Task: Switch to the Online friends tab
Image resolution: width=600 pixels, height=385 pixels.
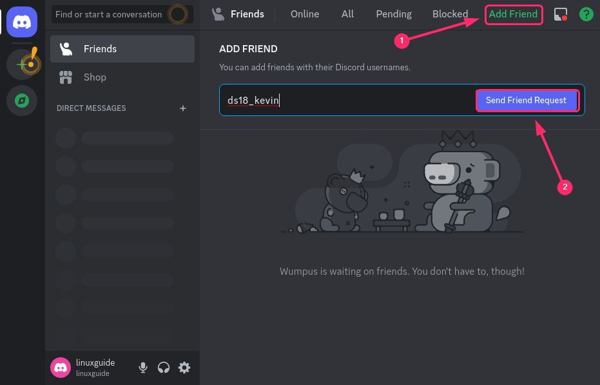Action: pyautogui.click(x=305, y=14)
